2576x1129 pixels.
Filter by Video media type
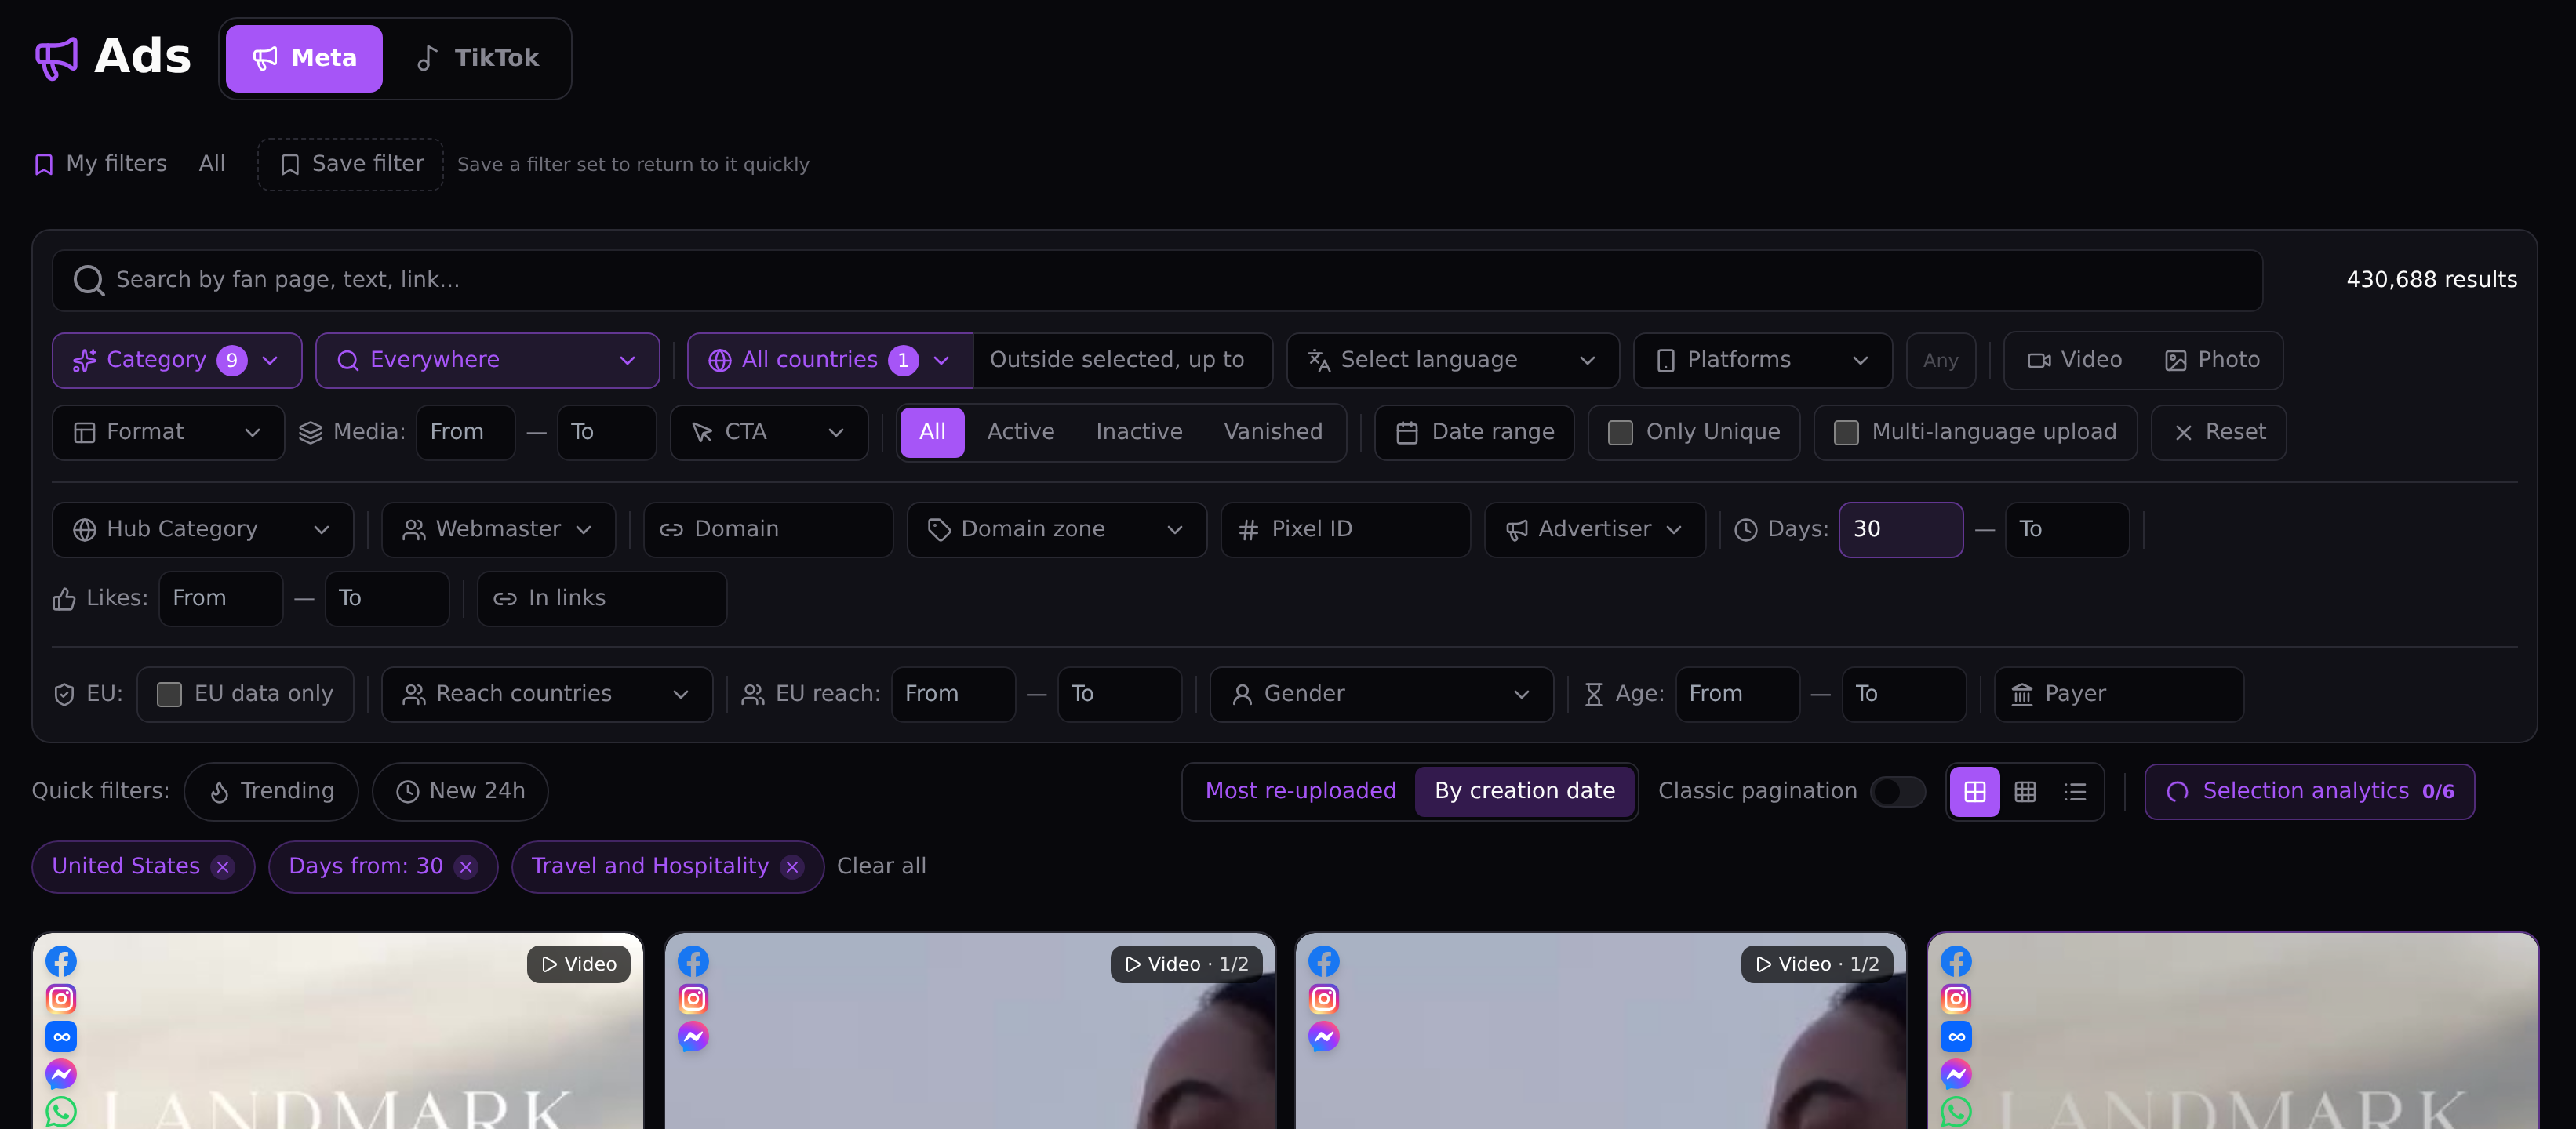(x=2074, y=360)
